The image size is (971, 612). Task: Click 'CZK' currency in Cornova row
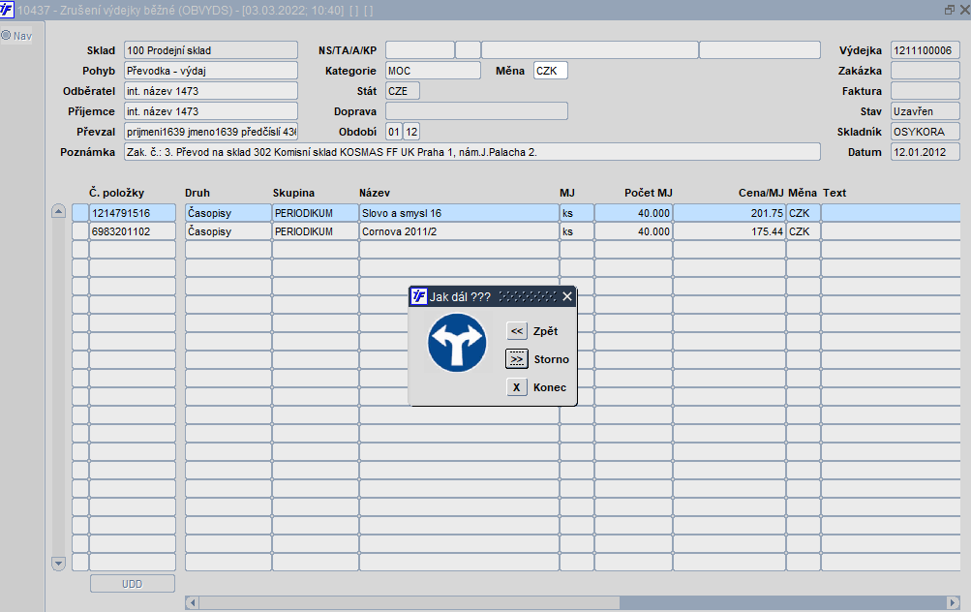[804, 231]
